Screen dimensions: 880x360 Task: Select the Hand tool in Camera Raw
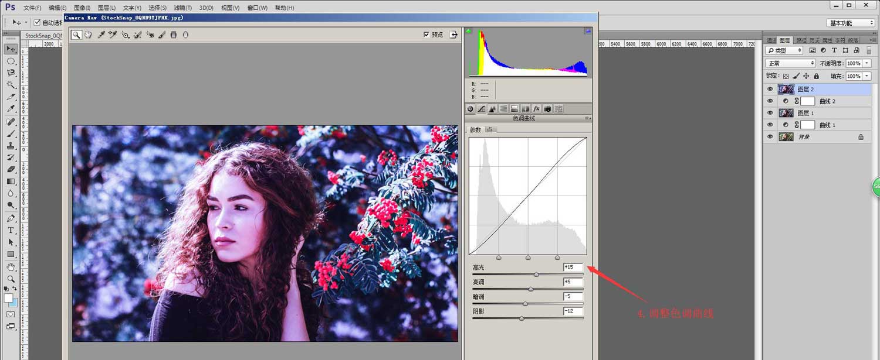pyautogui.click(x=88, y=35)
